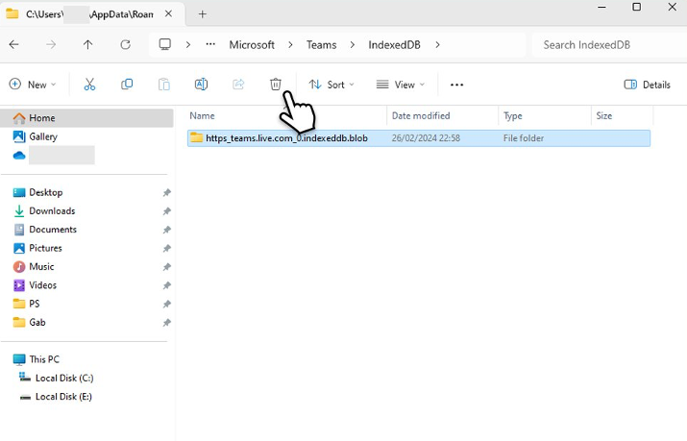Click the Copy icon in toolbar
Screen dimensions: 687x441
pos(127,85)
